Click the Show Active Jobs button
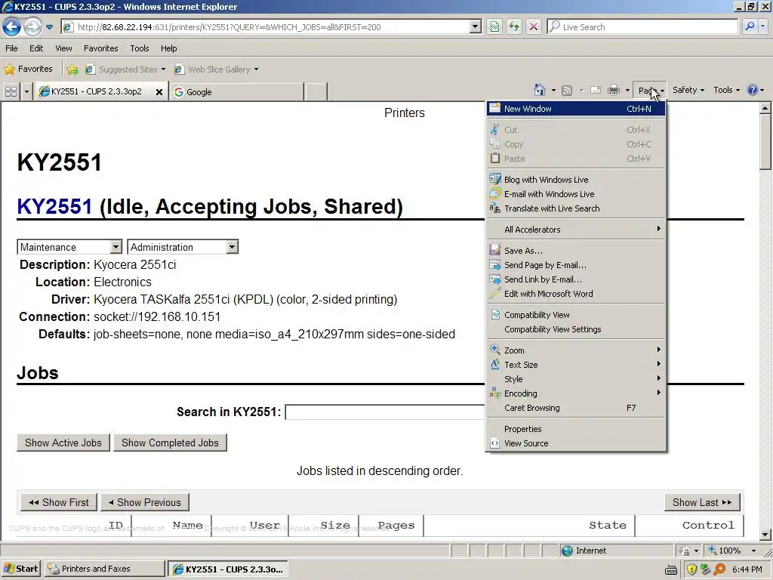Image resolution: width=773 pixels, height=580 pixels. tap(63, 443)
